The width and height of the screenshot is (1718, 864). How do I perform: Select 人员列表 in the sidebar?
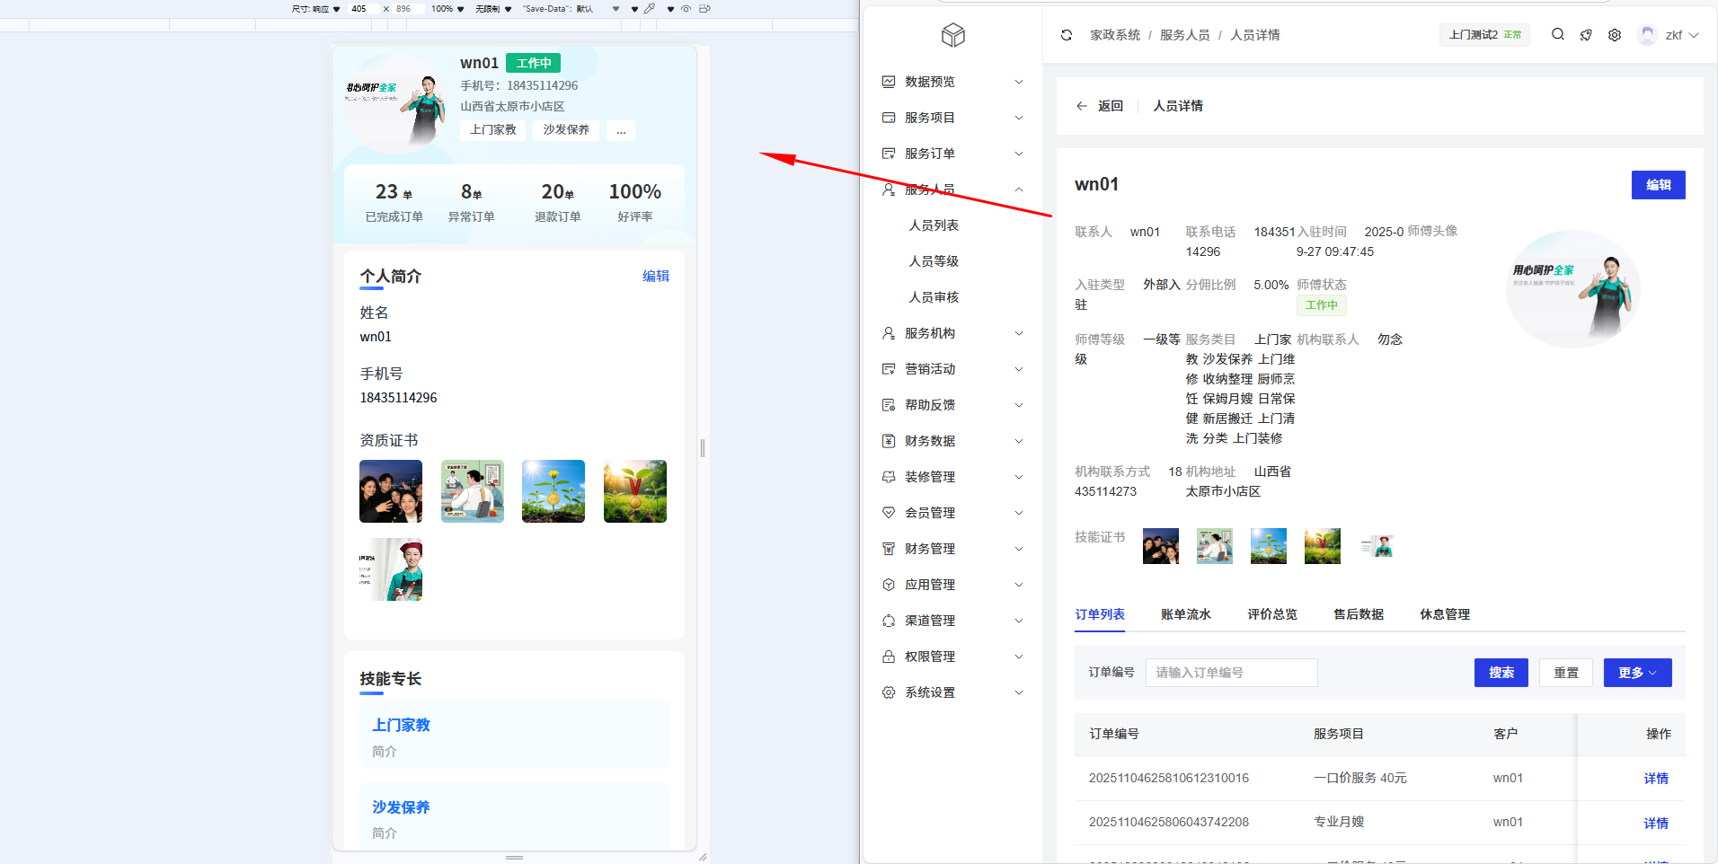point(934,225)
